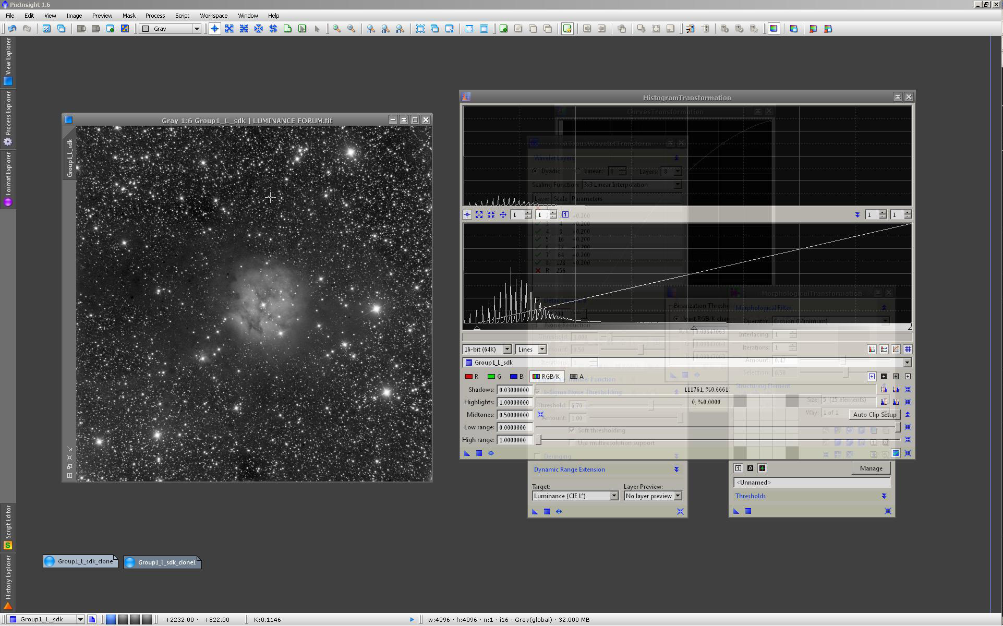The image size is (1003, 626).
Task: Click the Shadows value input field
Action: coord(515,390)
